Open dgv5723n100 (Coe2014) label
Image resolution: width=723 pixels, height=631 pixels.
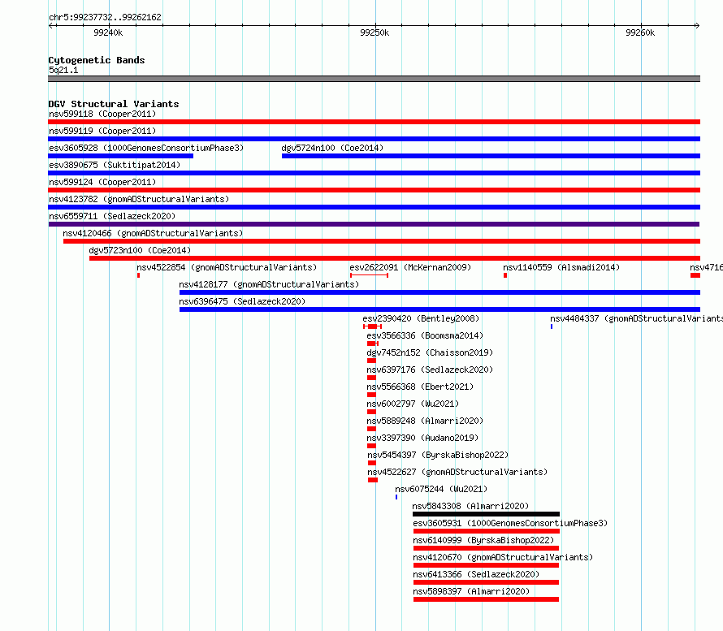pyautogui.click(x=140, y=250)
